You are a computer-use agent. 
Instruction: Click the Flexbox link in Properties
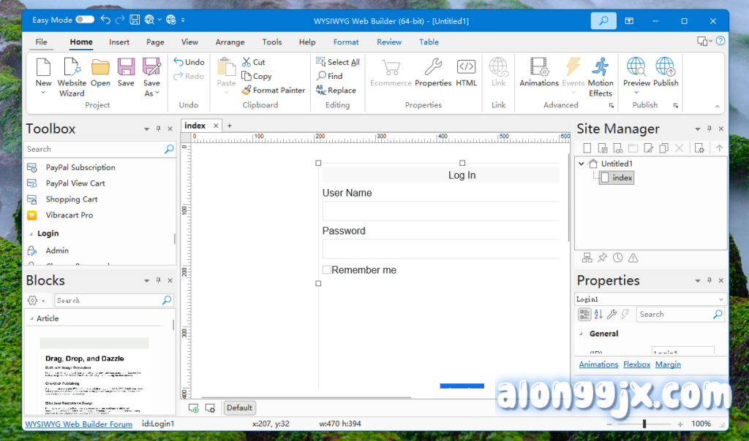click(636, 364)
